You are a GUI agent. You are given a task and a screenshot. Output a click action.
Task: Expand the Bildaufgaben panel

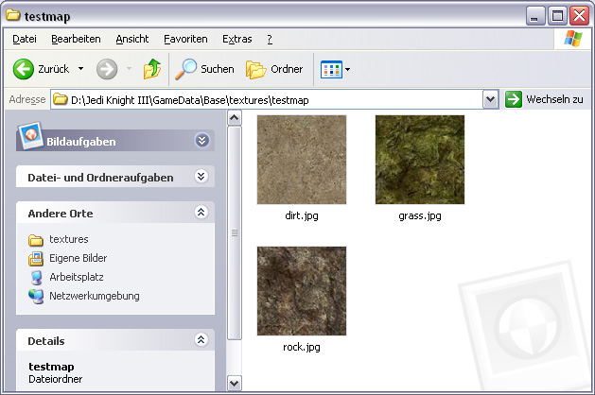tap(201, 140)
